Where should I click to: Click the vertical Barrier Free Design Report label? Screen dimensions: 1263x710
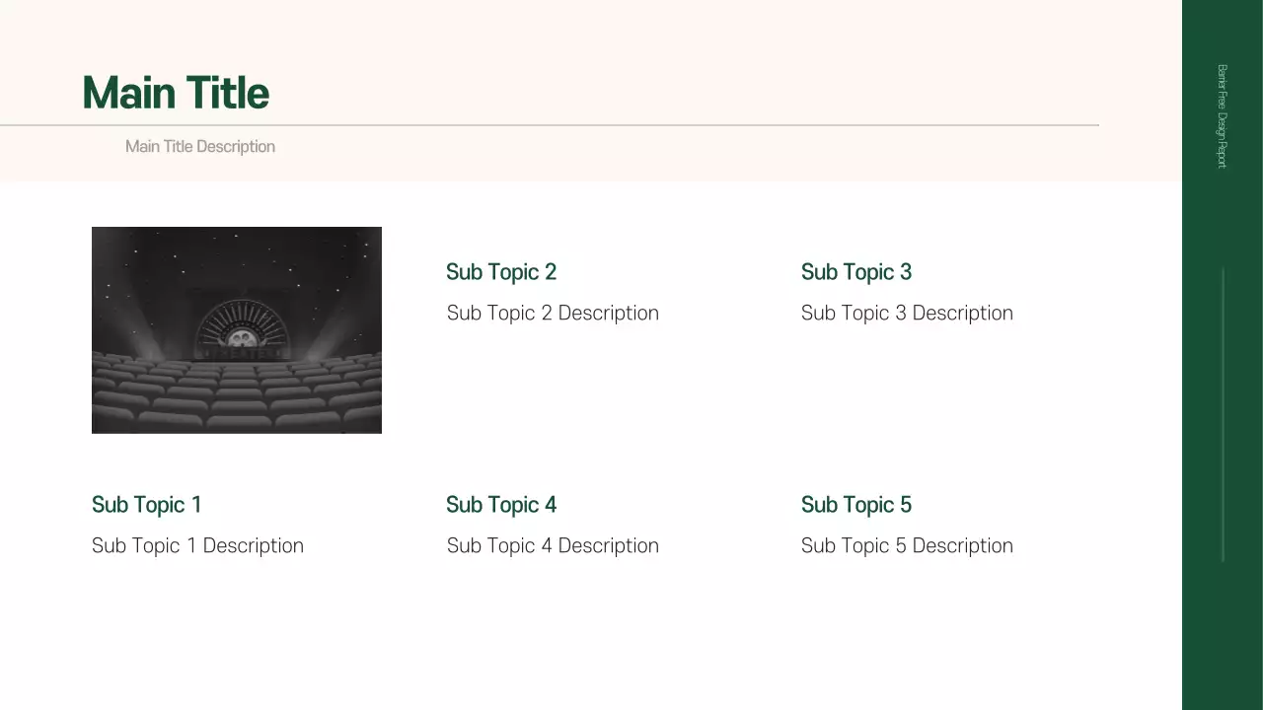click(1222, 116)
